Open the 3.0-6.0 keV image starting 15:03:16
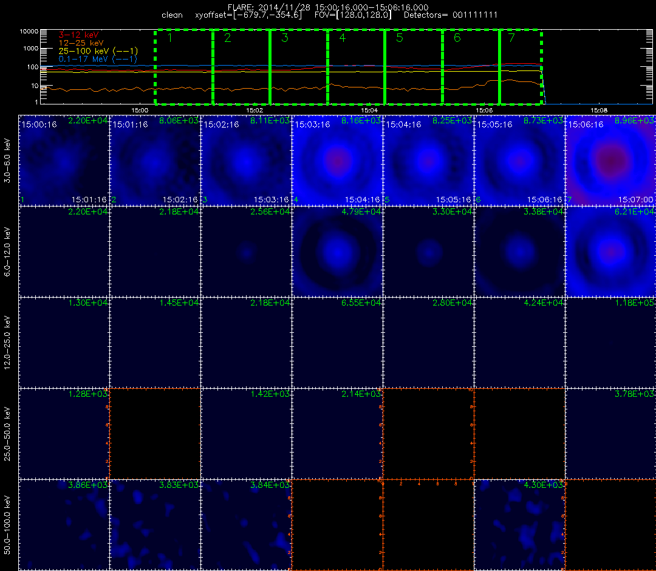This screenshot has height=571, width=656. coord(337,160)
